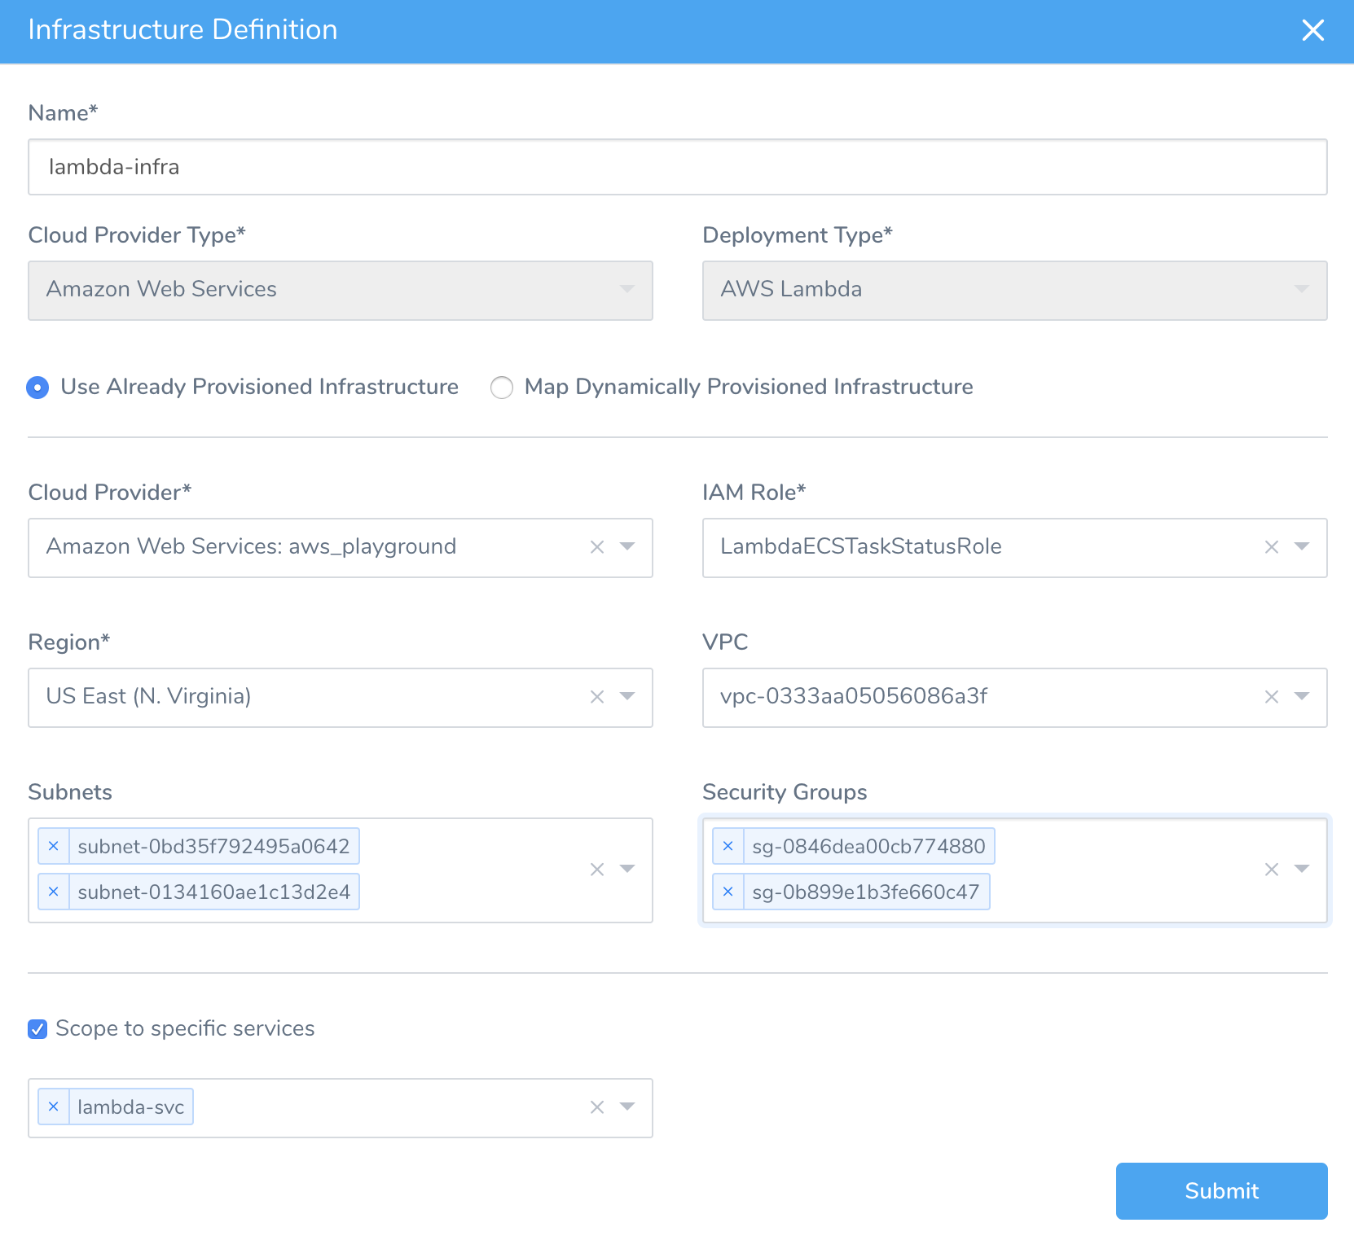Click the LambdaECSTaskStatusRole value

click(861, 546)
